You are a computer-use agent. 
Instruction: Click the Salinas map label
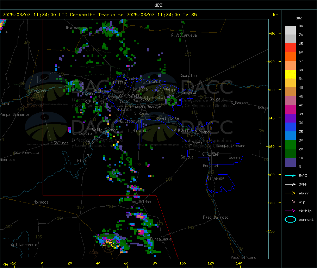[x=61, y=143]
